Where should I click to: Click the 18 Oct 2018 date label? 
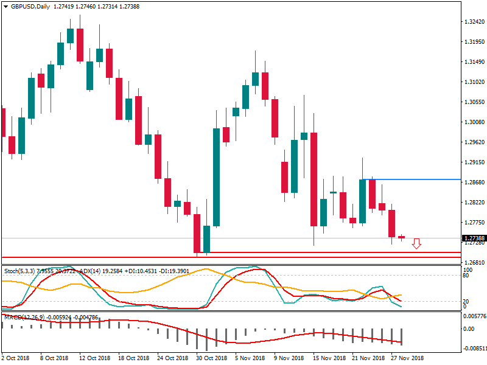click(x=134, y=358)
